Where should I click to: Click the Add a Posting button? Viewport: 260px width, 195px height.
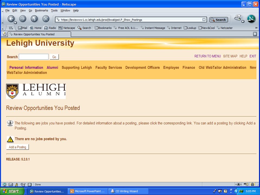(17, 147)
